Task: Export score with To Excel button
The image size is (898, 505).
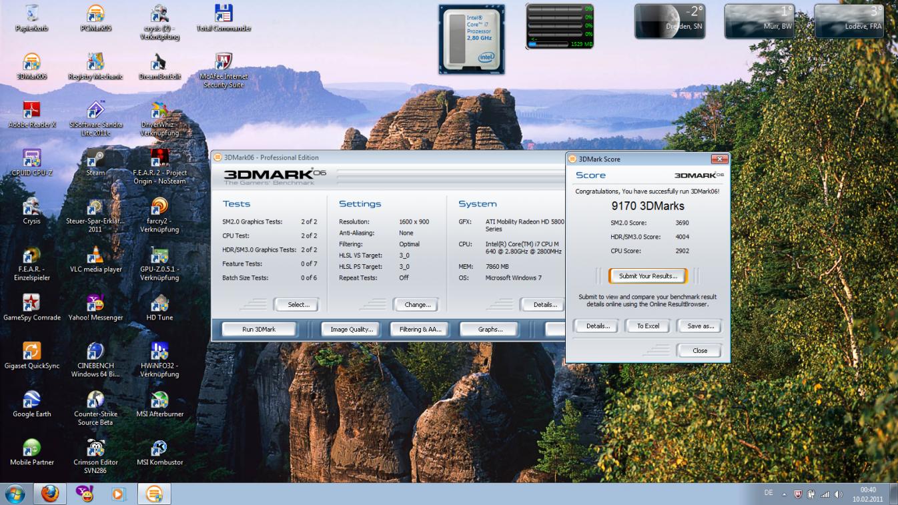Action: 648,326
